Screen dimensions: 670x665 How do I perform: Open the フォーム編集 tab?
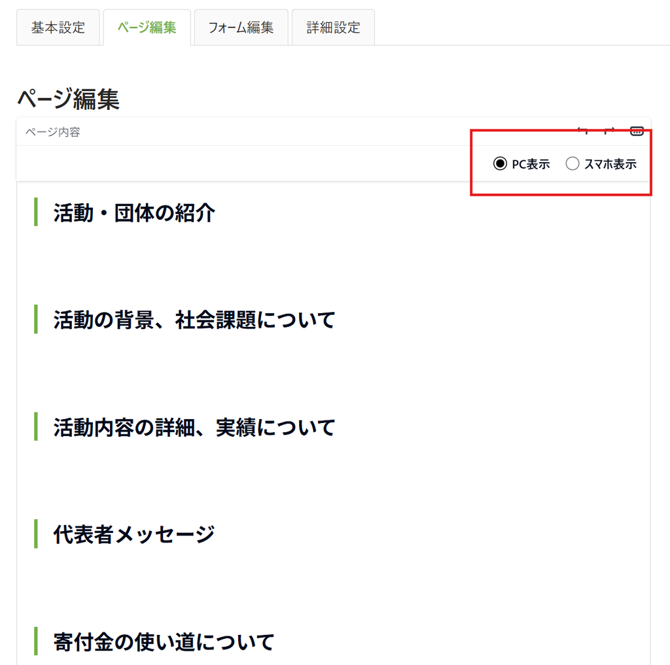[x=241, y=27]
